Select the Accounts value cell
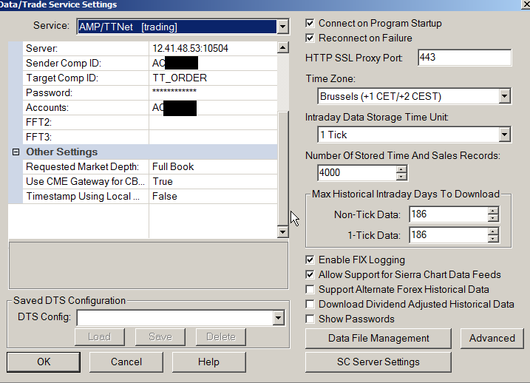This screenshot has height=383, width=530. [x=213, y=107]
